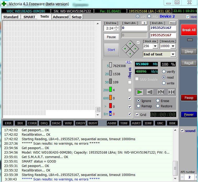Click the reverse scan direction icon

tap(150, 92)
